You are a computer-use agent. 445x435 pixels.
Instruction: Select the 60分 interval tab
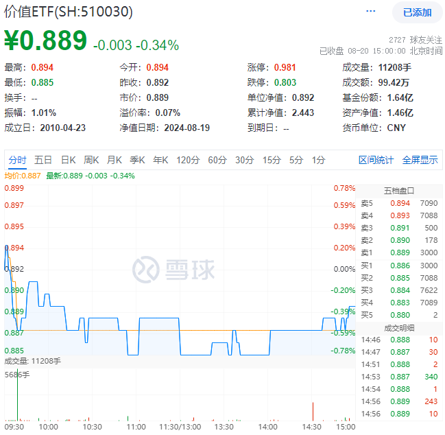click(217, 160)
